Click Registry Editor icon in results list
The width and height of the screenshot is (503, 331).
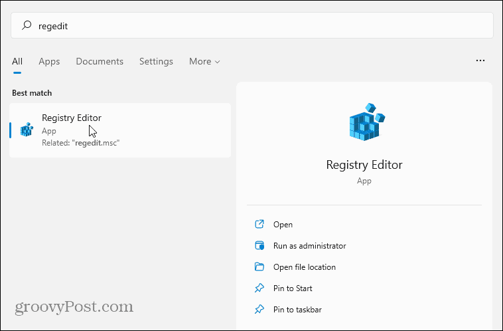[27, 130]
